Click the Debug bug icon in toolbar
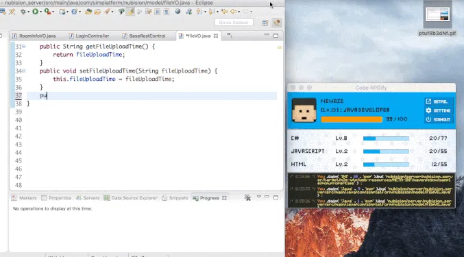 (23, 11)
